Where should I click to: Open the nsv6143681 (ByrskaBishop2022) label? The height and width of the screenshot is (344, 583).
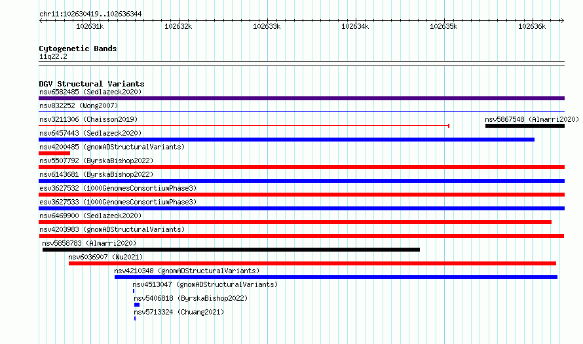[96, 174]
